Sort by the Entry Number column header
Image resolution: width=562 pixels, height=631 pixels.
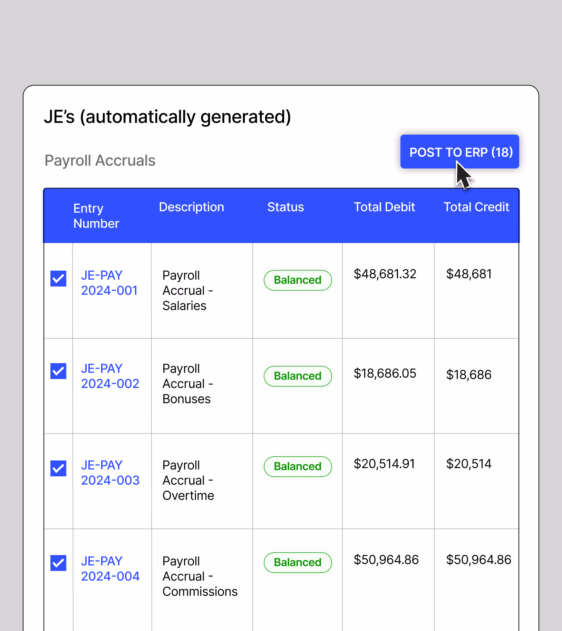coord(96,216)
